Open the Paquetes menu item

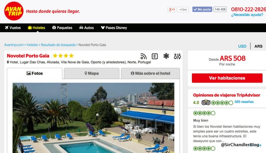pyautogui.click(x=62, y=28)
